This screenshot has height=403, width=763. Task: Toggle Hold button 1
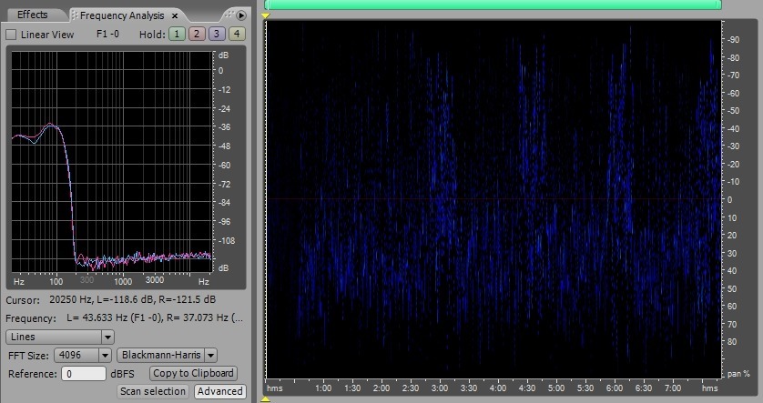177,34
